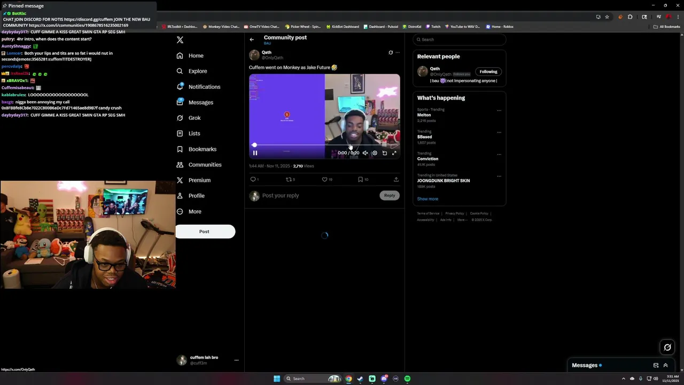The image size is (684, 385).
Task: Click Show more under What's happening
Action: click(x=428, y=199)
